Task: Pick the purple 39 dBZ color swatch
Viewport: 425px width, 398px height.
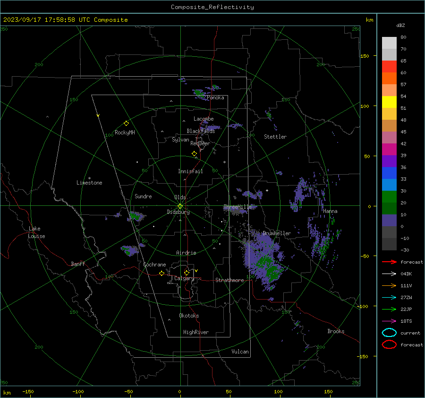Action: (x=389, y=161)
